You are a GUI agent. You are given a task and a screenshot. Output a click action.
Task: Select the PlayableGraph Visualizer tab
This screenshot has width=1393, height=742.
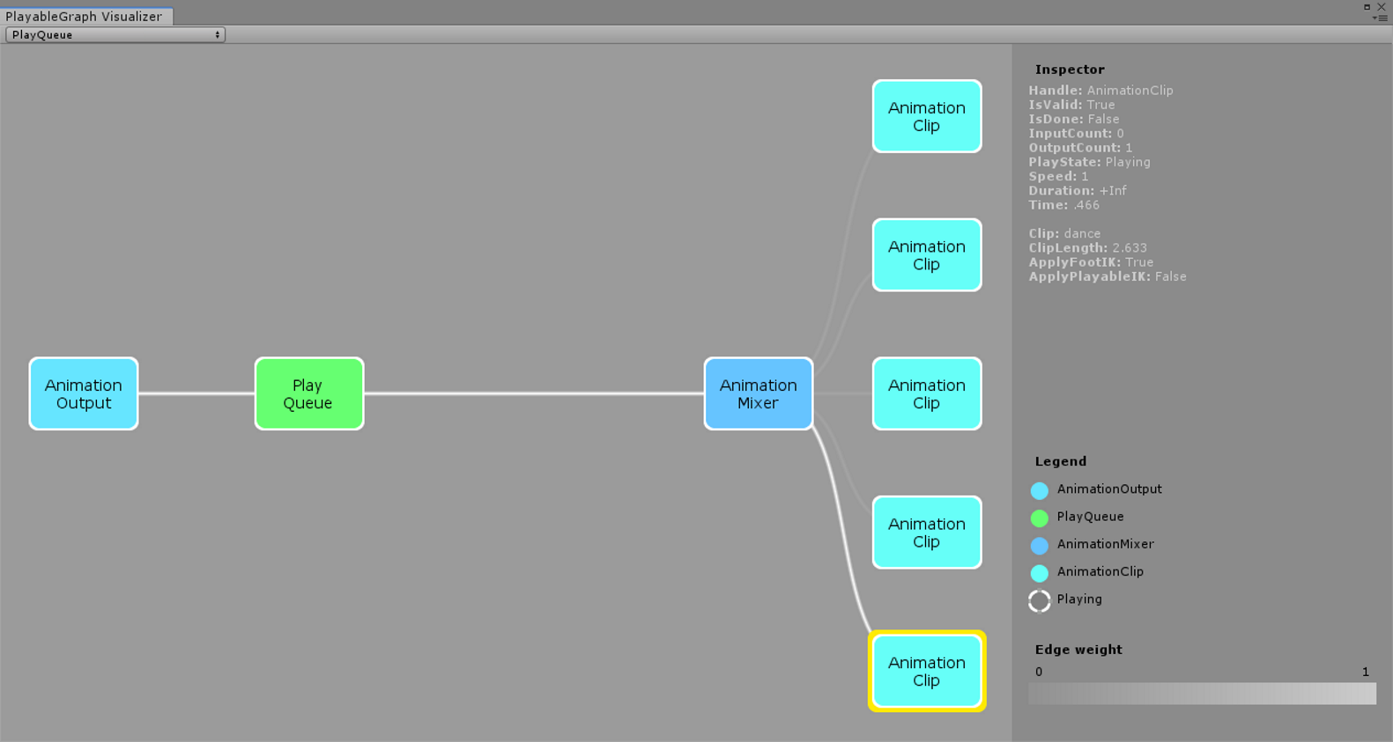click(x=85, y=16)
